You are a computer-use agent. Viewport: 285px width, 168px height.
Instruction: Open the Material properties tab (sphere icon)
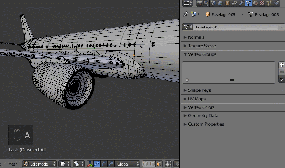[255, 3]
